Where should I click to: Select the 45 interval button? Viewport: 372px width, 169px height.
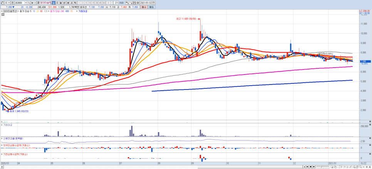(x=101, y=3)
